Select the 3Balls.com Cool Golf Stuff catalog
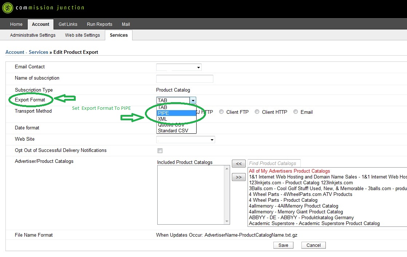The image size is (407, 257). pyautogui.click(x=328, y=188)
